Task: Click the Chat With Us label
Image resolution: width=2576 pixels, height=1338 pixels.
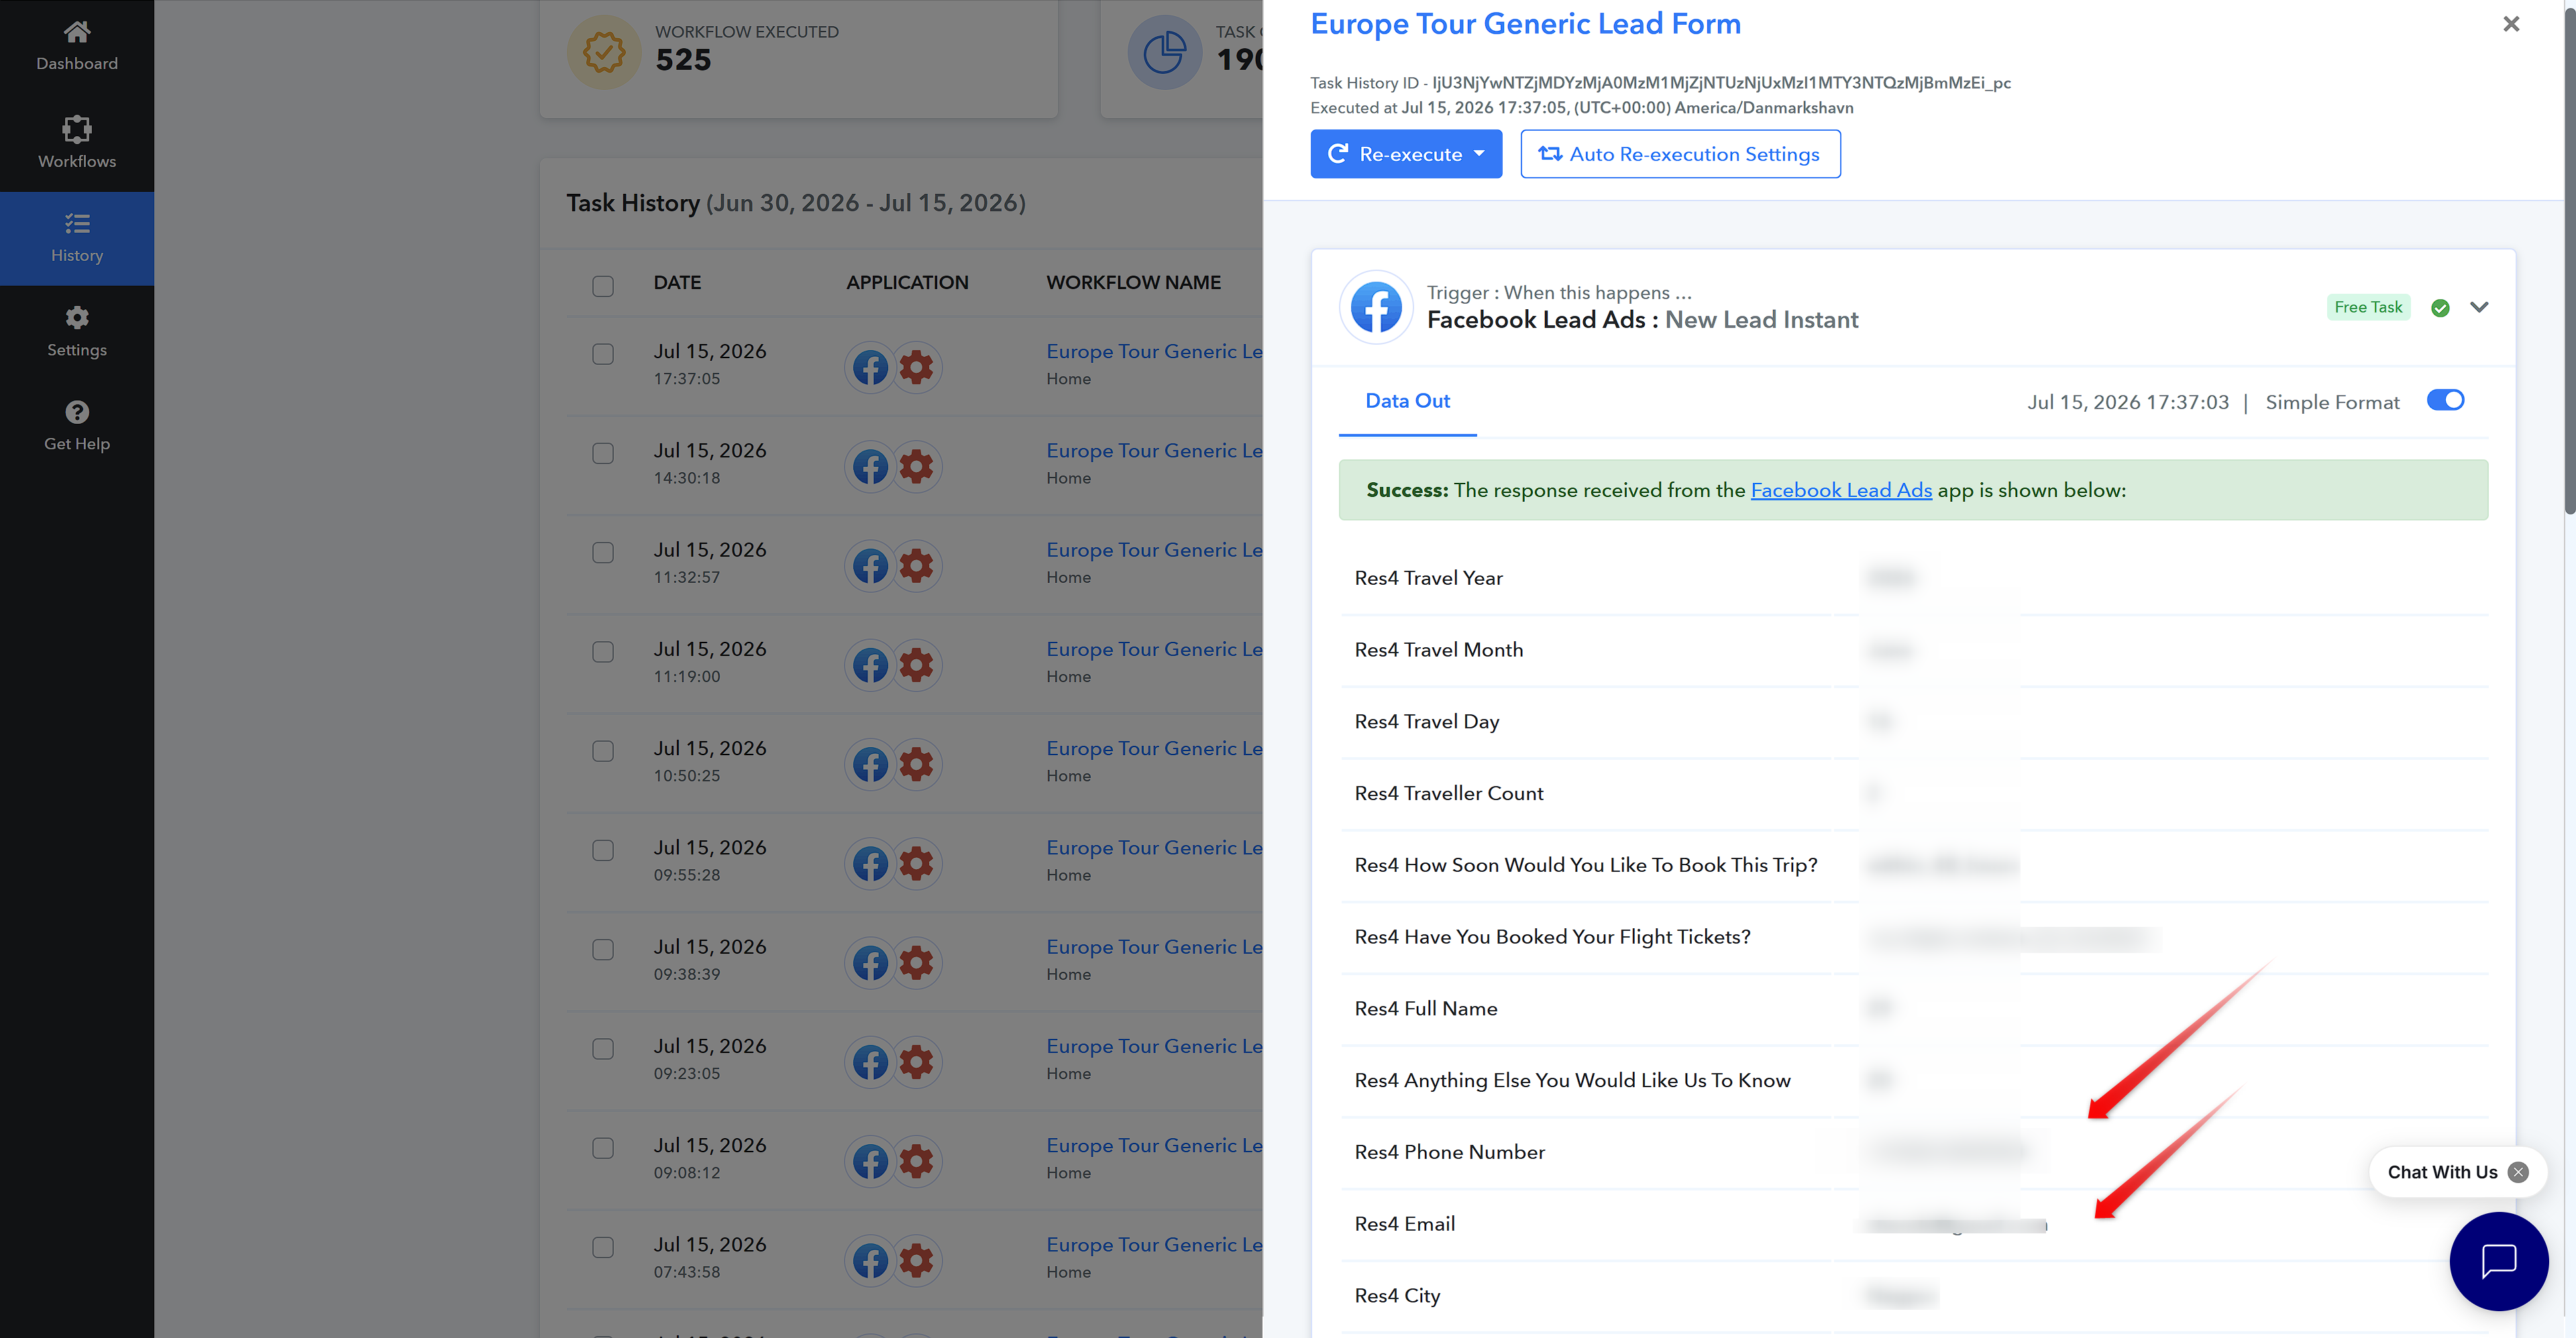Action: click(2442, 1172)
